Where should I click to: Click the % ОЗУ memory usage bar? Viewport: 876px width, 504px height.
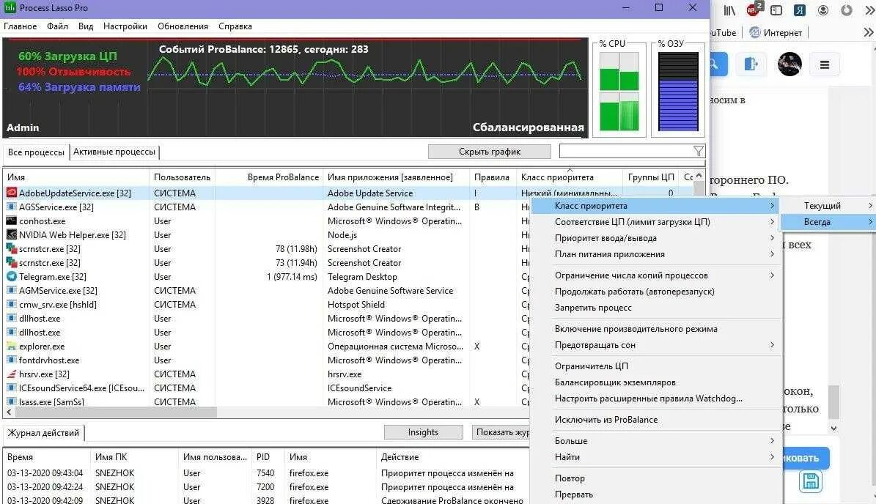(x=677, y=92)
